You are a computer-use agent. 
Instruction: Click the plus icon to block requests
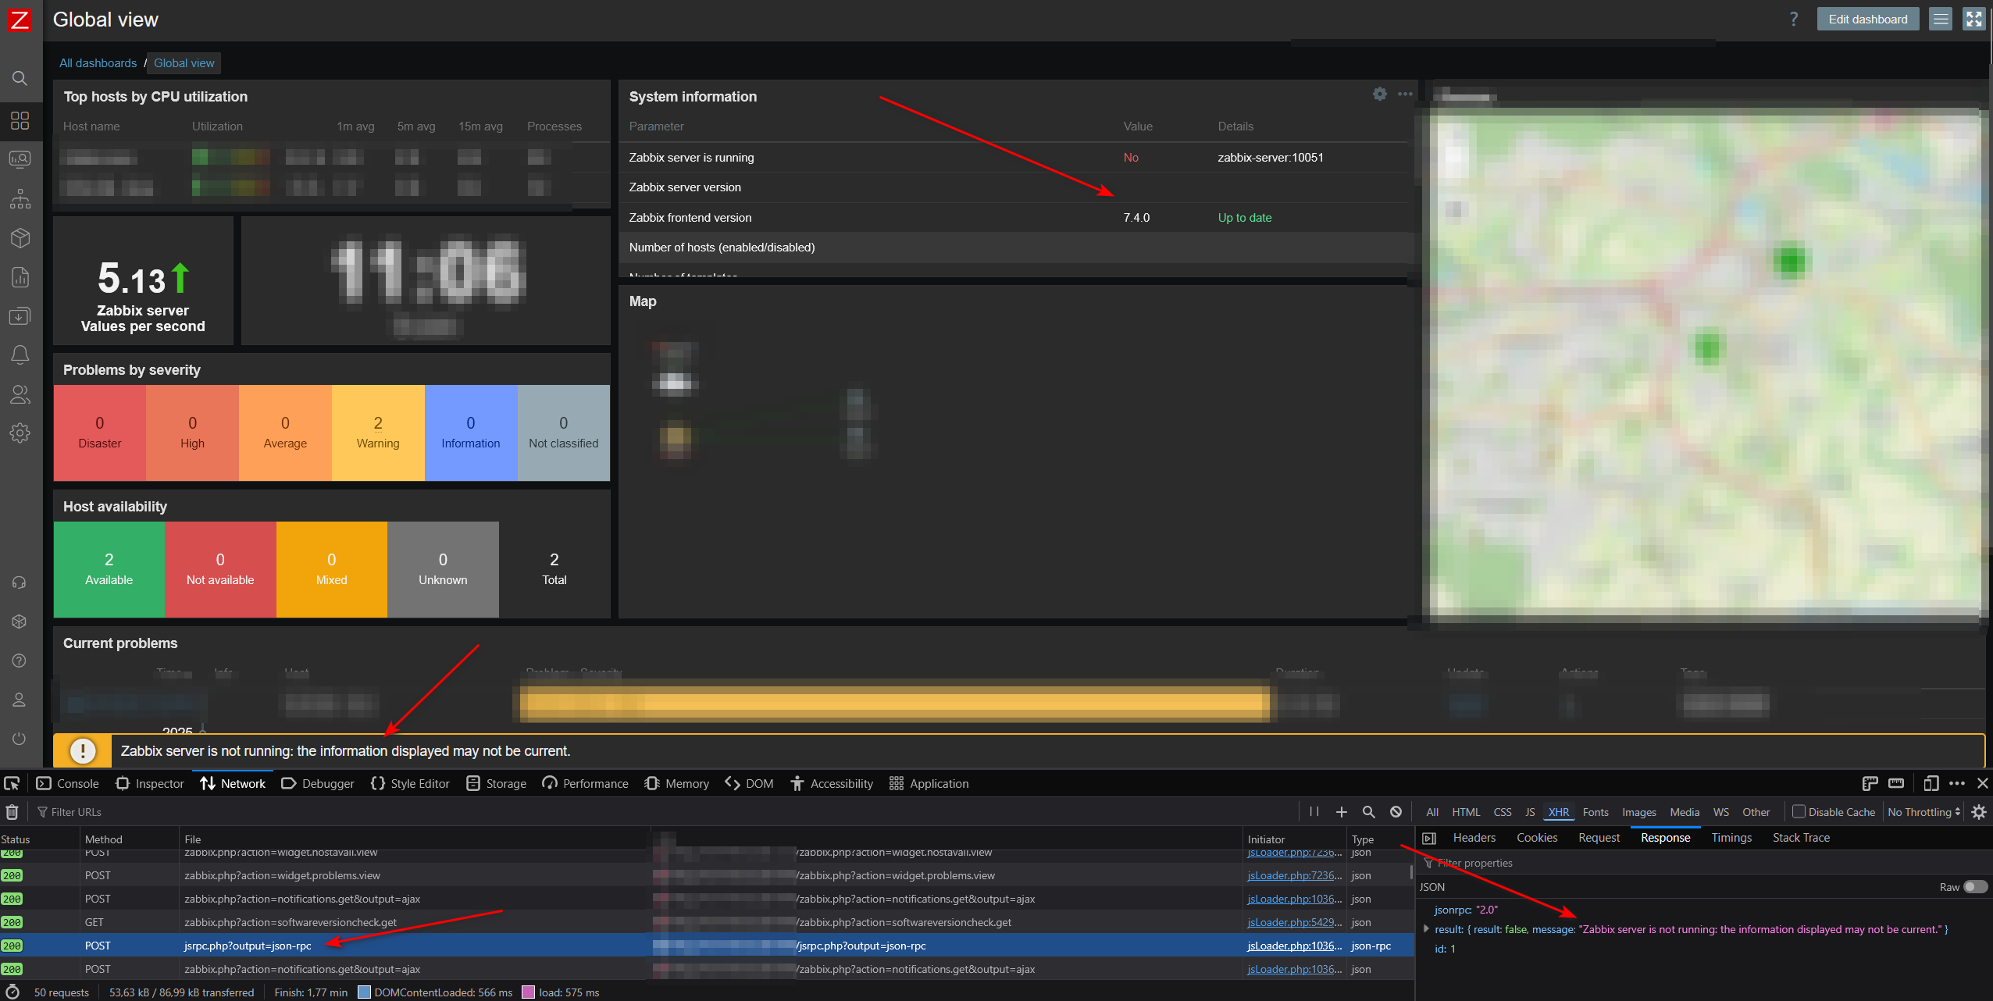pyautogui.click(x=1341, y=812)
